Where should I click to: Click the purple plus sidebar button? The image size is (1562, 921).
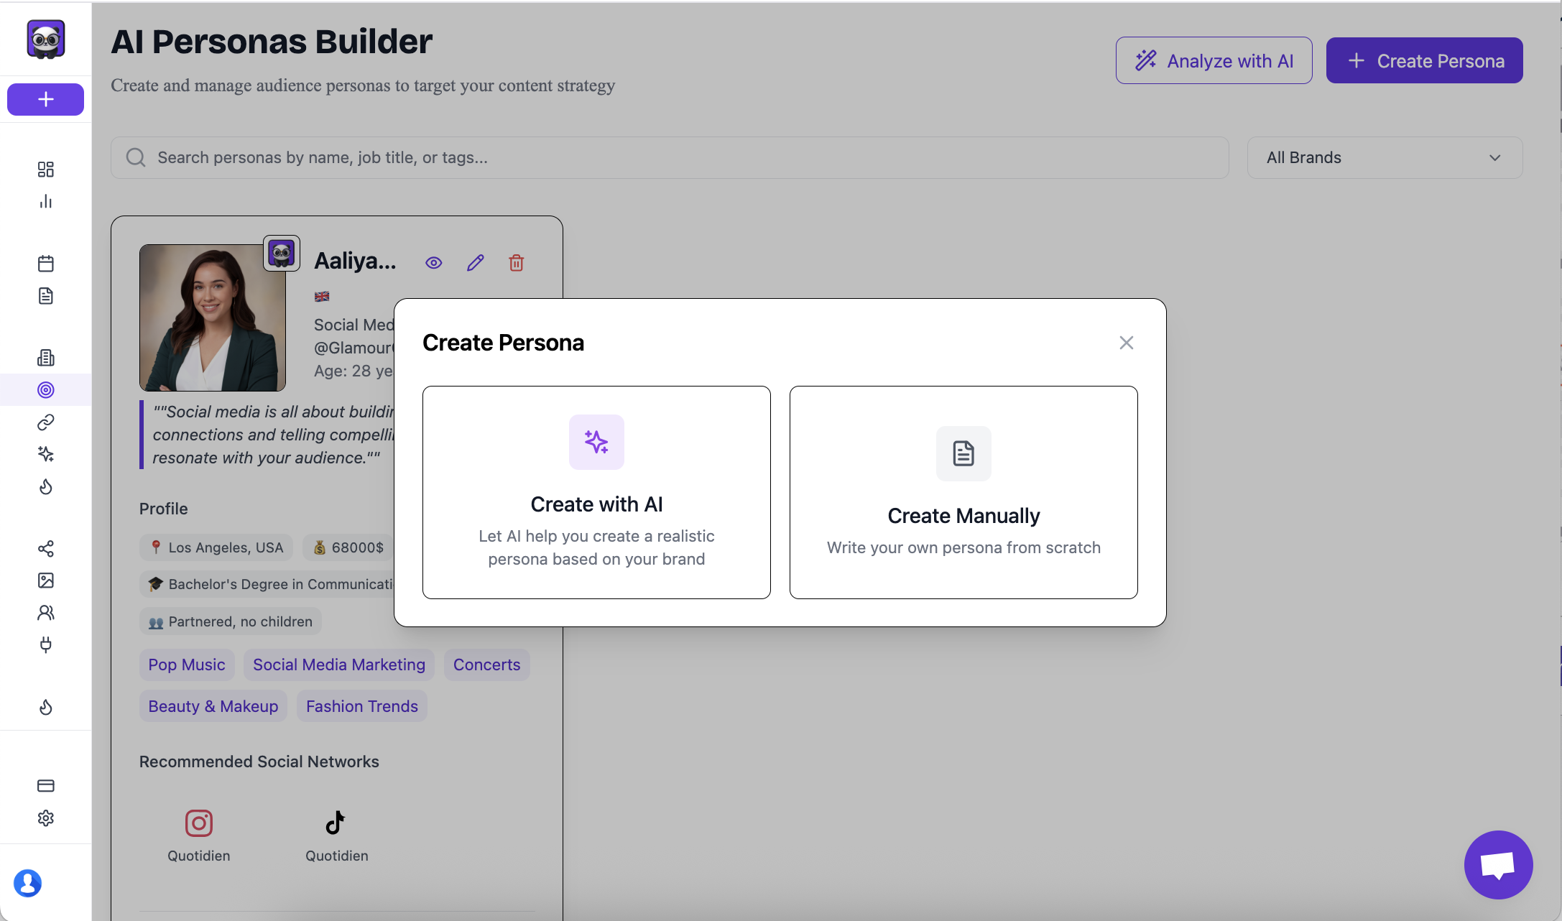click(x=45, y=99)
